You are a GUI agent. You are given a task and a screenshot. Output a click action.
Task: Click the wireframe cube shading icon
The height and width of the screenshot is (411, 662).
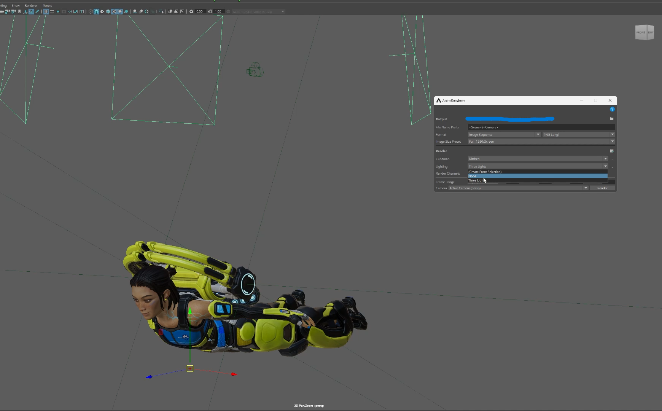tap(90, 11)
